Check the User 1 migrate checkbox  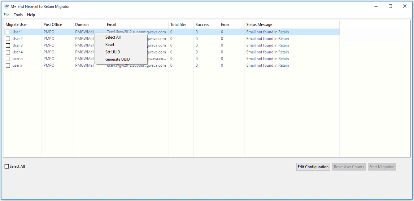tap(8, 32)
